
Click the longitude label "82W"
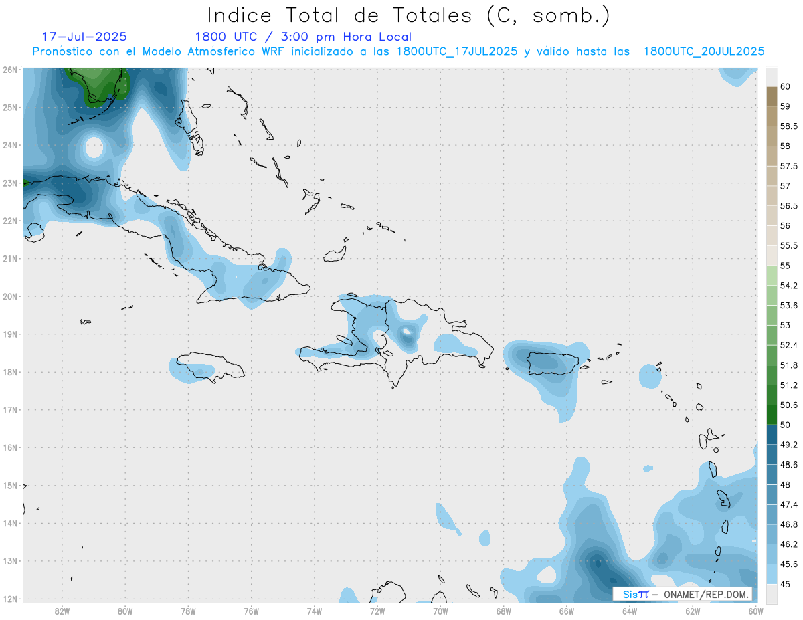tap(62, 611)
